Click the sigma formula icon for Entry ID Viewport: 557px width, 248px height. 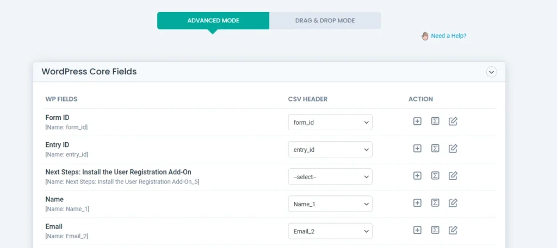tap(435, 149)
